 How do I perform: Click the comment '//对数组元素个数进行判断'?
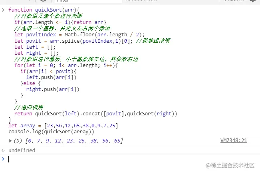48,16
